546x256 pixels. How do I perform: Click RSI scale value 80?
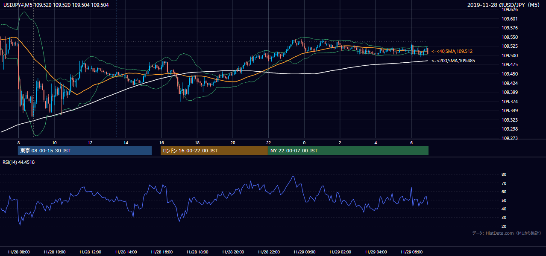click(504, 175)
